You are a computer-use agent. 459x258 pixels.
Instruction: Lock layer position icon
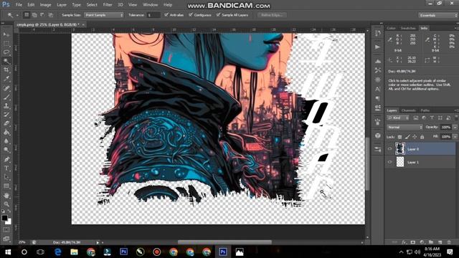(415, 137)
